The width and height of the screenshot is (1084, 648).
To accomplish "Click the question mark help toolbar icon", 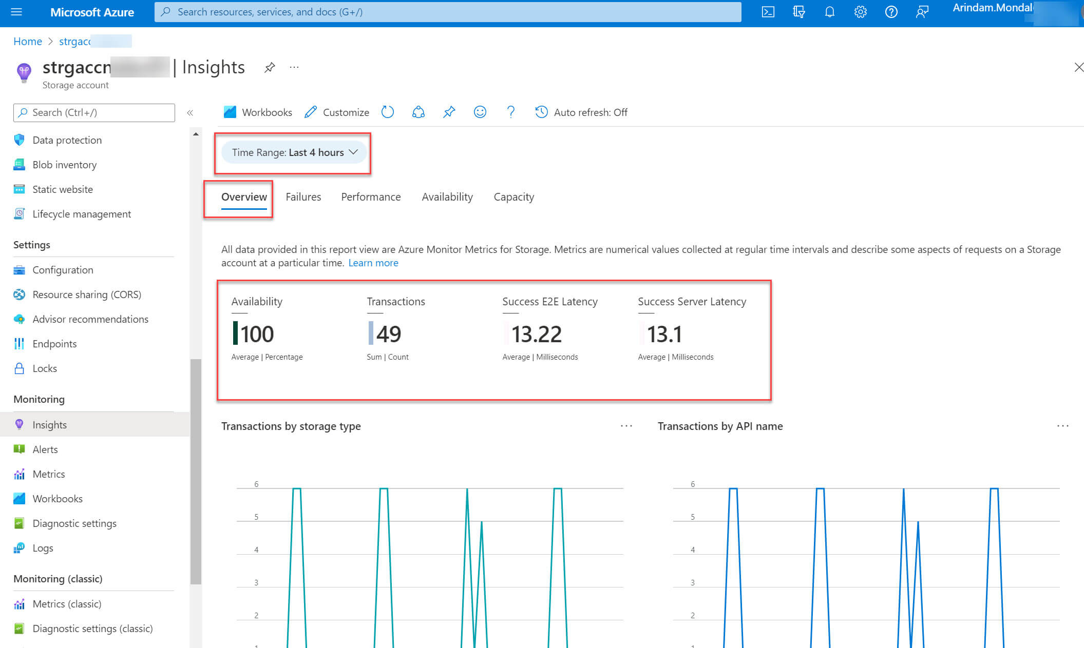I will pos(510,112).
